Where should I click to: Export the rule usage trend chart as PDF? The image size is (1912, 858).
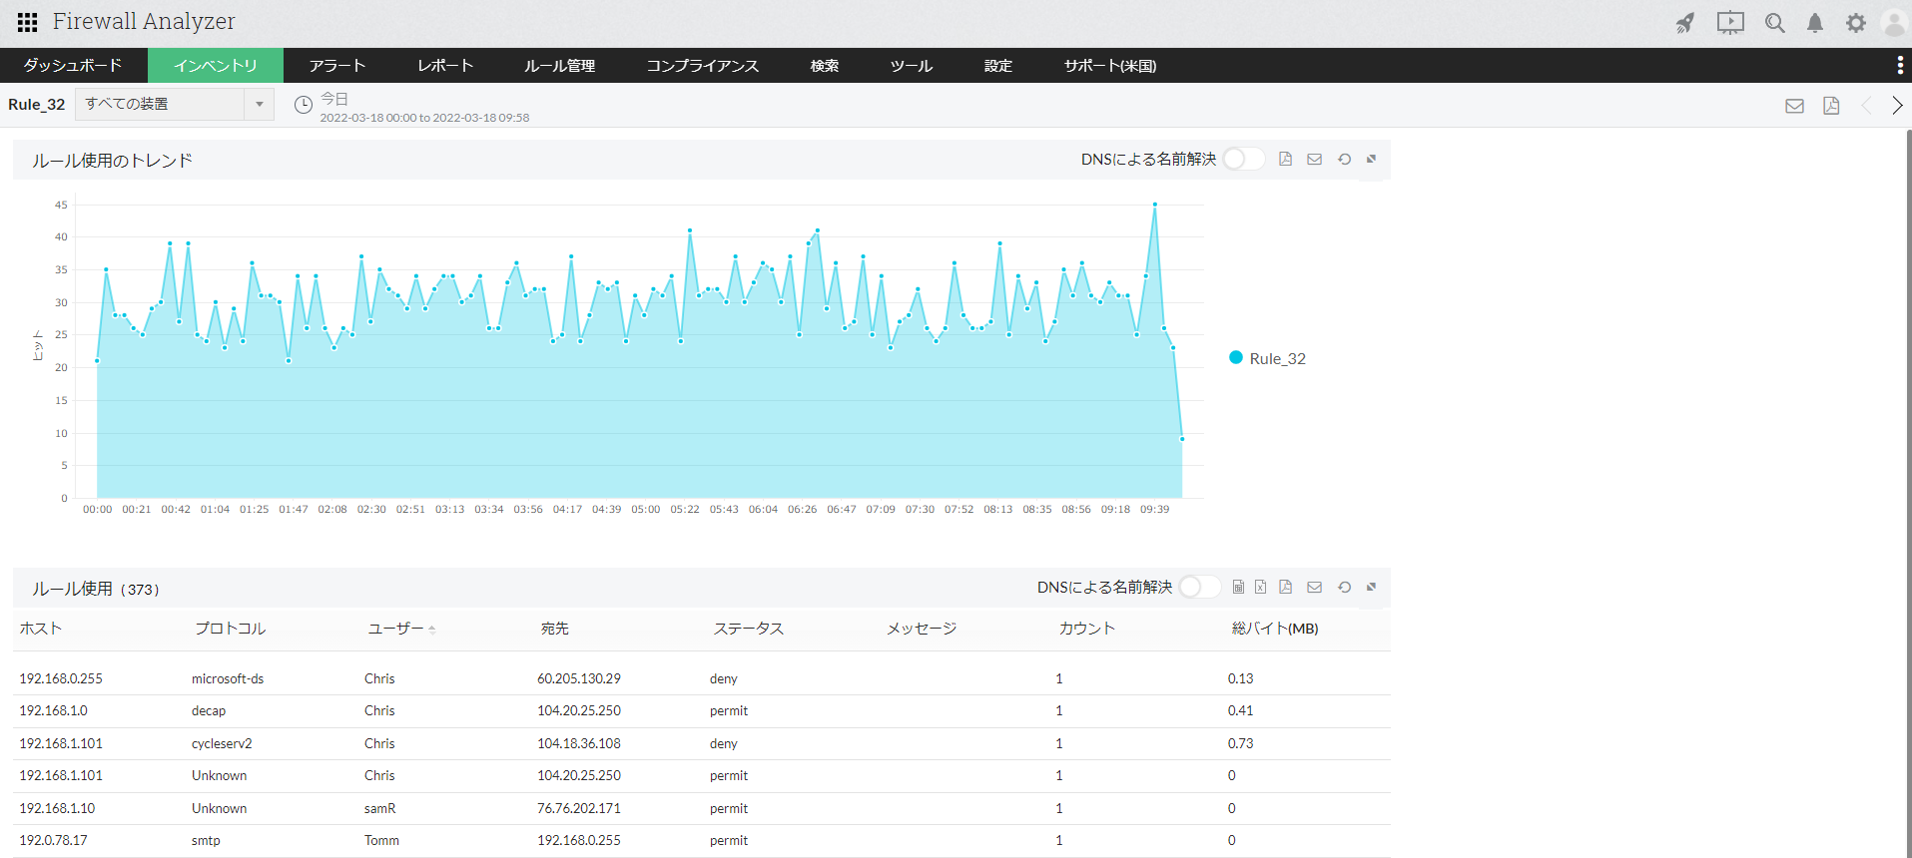coord(1286,160)
